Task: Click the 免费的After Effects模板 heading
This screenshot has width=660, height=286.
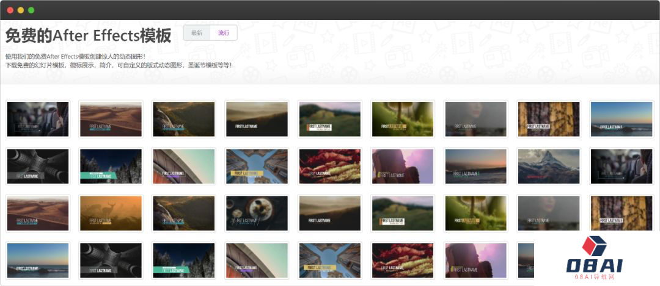Action: 89,36
